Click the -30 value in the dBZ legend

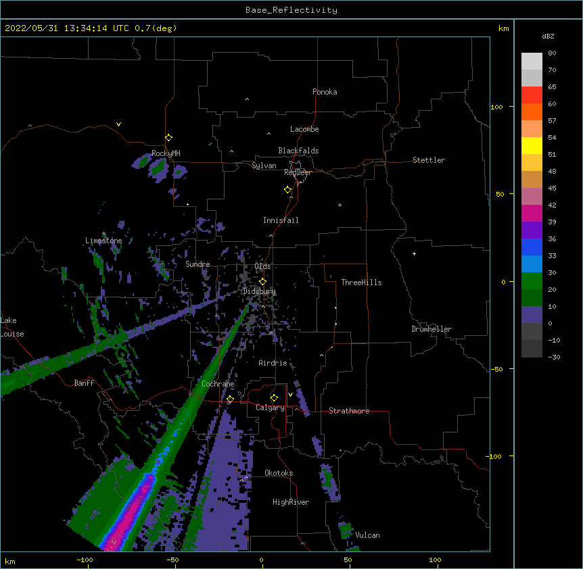pyautogui.click(x=554, y=357)
